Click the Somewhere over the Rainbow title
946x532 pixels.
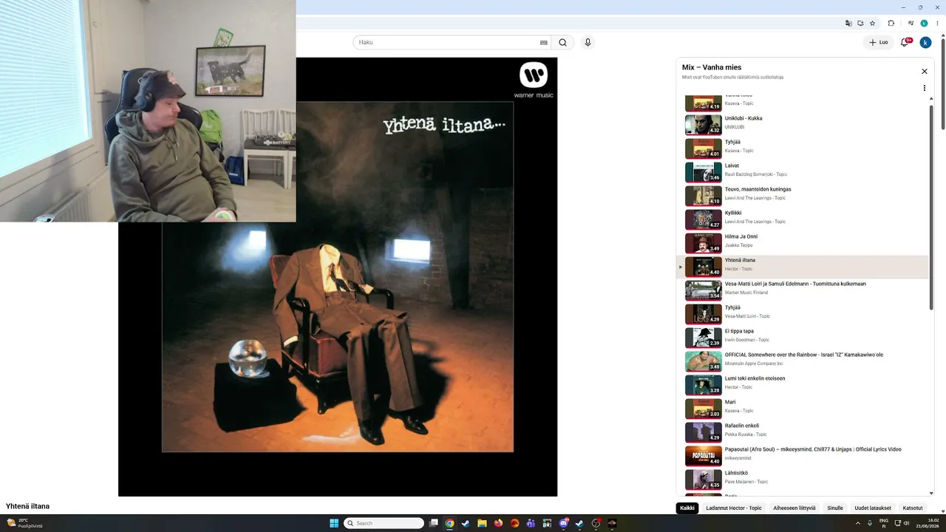(804, 355)
